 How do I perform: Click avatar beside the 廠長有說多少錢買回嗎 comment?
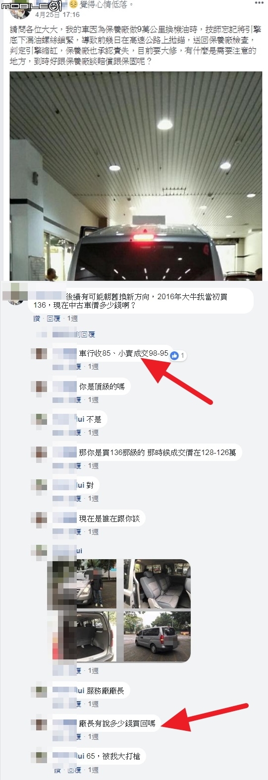[39, 724]
